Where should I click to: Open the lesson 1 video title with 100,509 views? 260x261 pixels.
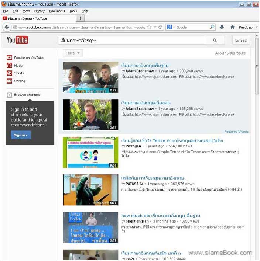(151, 253)
